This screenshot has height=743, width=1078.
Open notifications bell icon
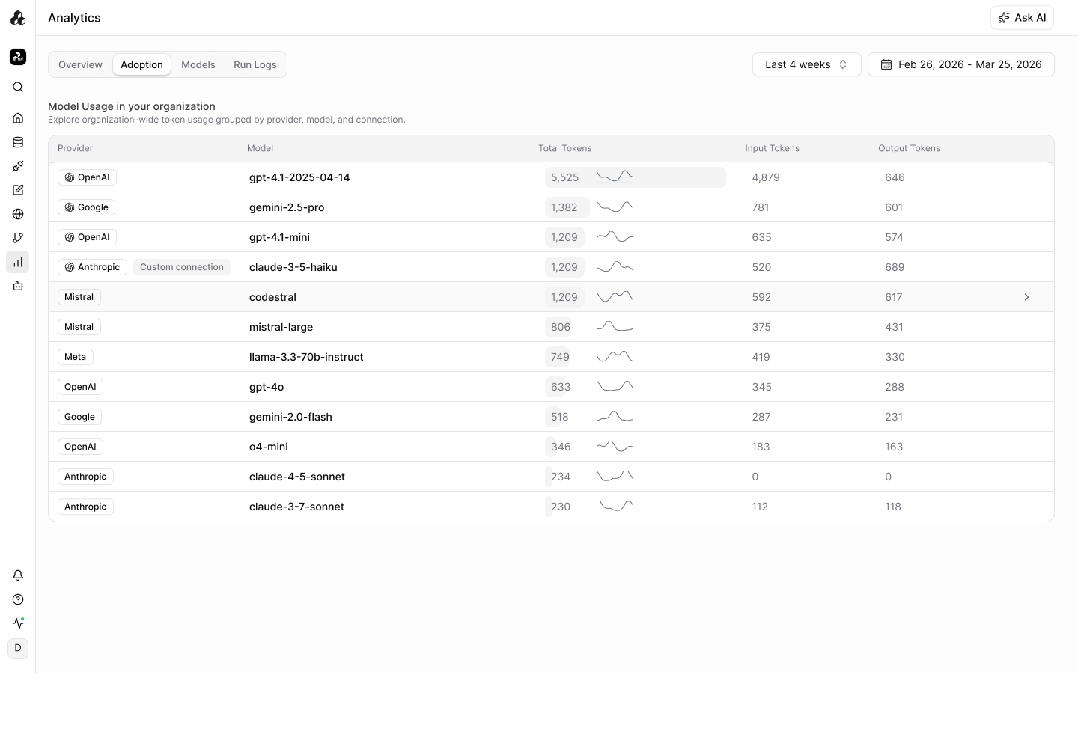[18, 575]
